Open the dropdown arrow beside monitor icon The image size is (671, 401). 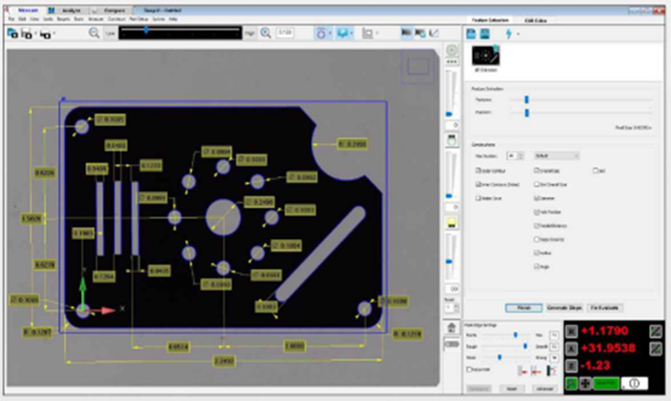(x=351, y=33)
